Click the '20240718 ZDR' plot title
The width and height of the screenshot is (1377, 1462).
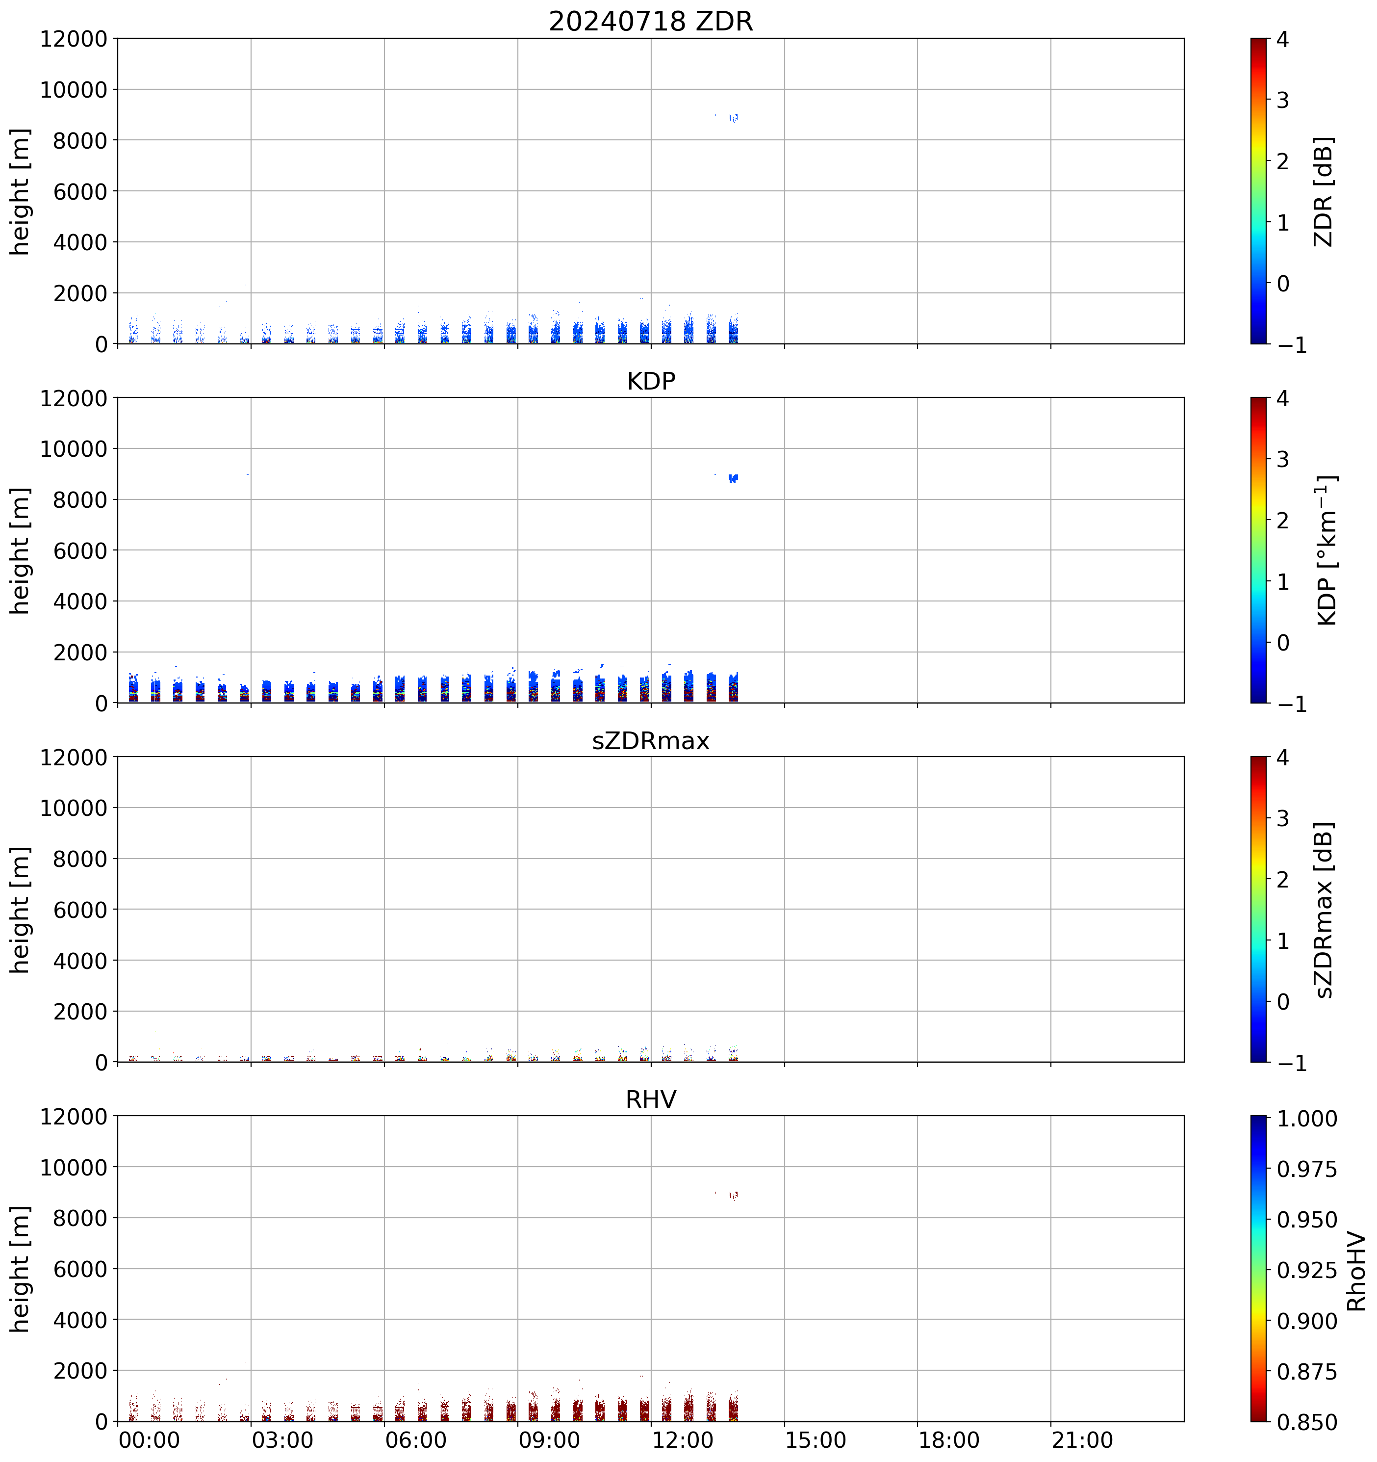pos(651,21)
